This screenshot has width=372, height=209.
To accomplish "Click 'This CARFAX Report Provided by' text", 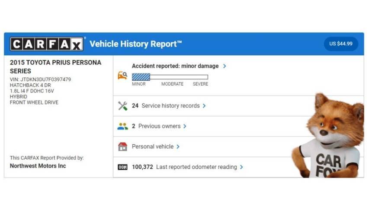I will tap(47, 158).
